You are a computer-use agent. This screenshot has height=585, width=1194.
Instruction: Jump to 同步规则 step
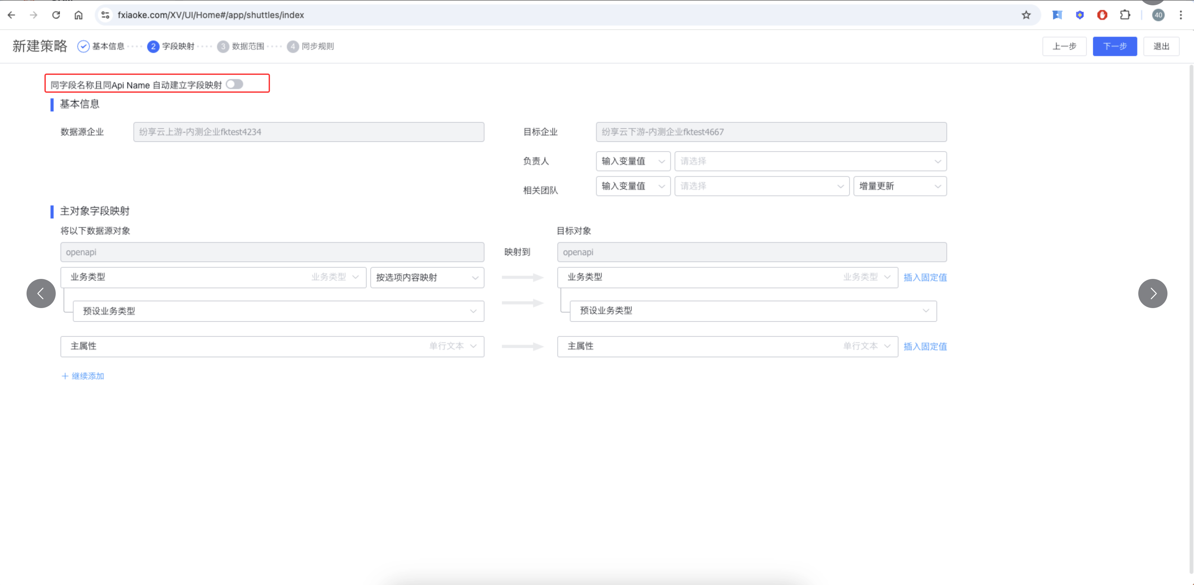[x=310, y=46]
